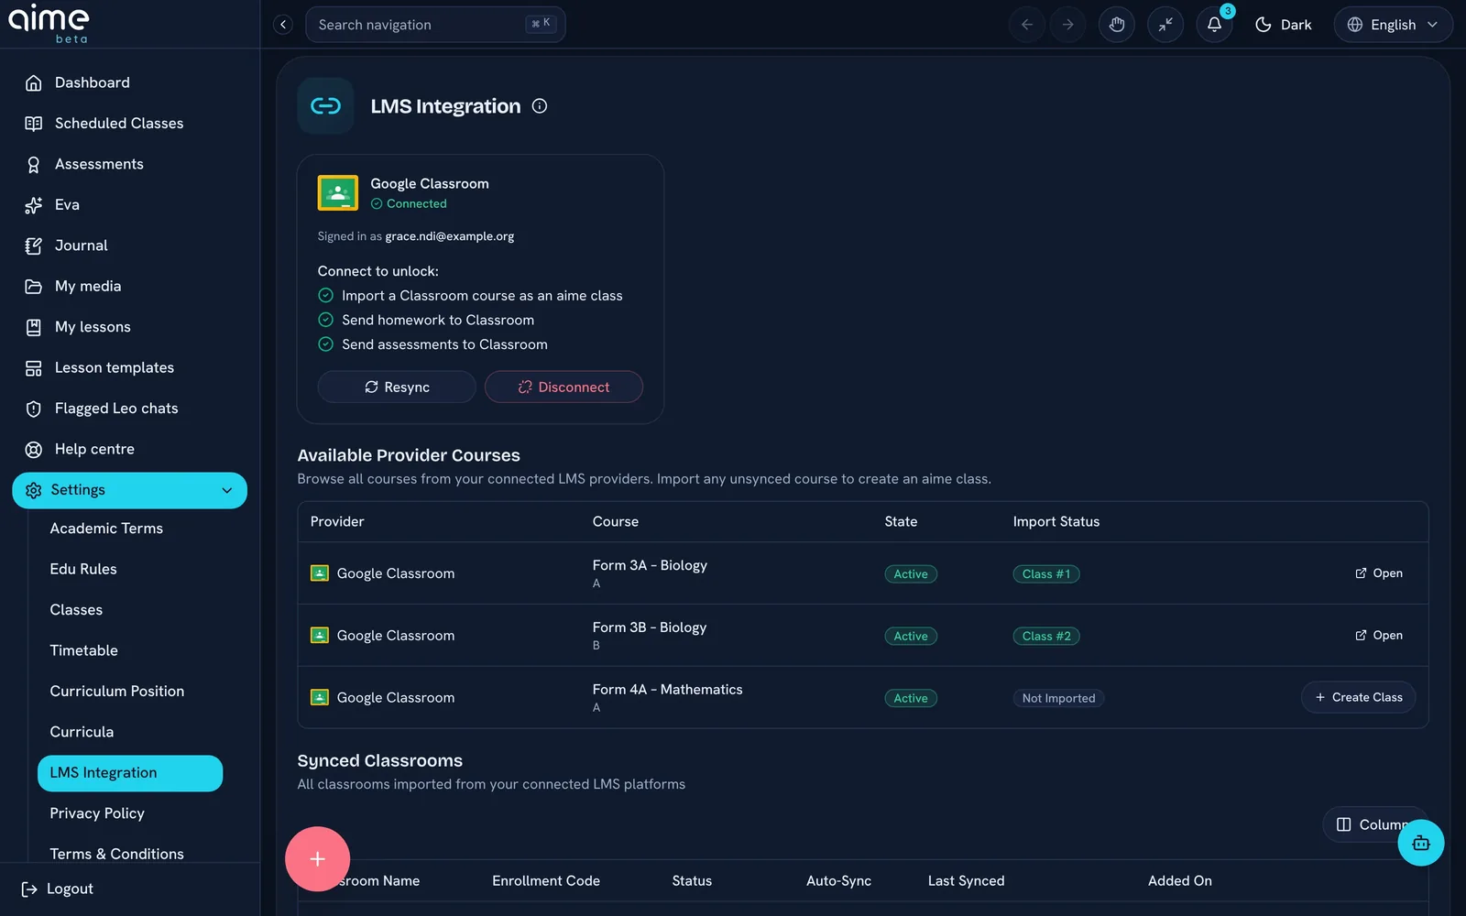Screen dimensions: 1466x916
Task: Click Active state badge for Form 3B
Action: 911,637
